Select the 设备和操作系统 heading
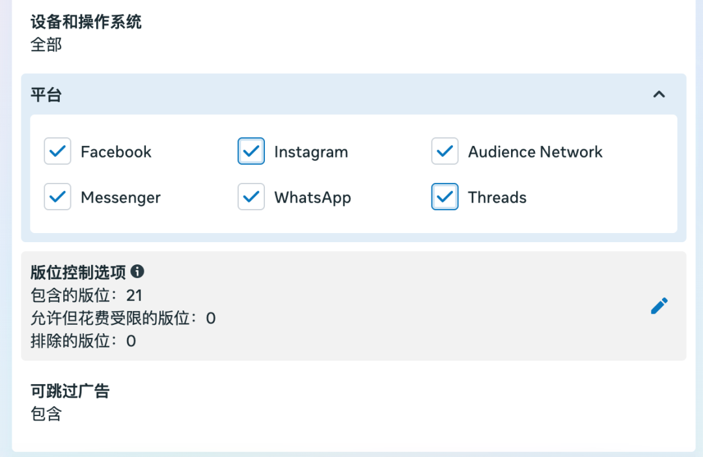Screen dimensions: 703x457 click(x=86, y=22)
